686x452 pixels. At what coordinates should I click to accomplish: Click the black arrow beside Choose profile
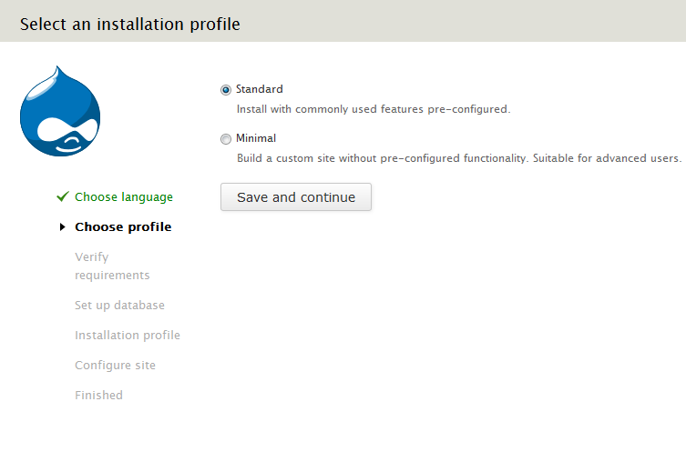[62, 227]
